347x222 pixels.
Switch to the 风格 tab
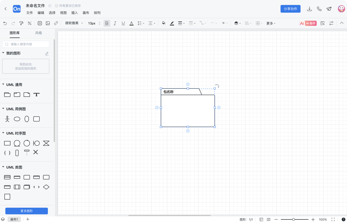[x=38, y=33]
